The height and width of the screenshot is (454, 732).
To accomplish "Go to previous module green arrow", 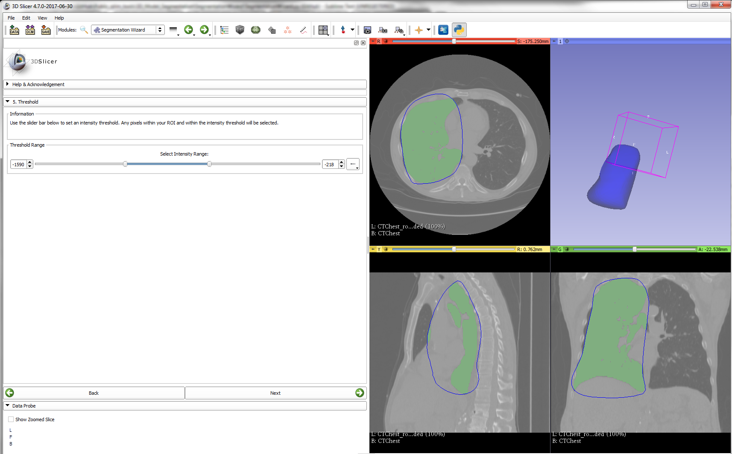I will click(x=188, y=30).
